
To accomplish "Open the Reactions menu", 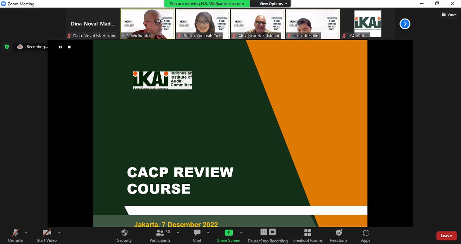I will click(339, 235).
